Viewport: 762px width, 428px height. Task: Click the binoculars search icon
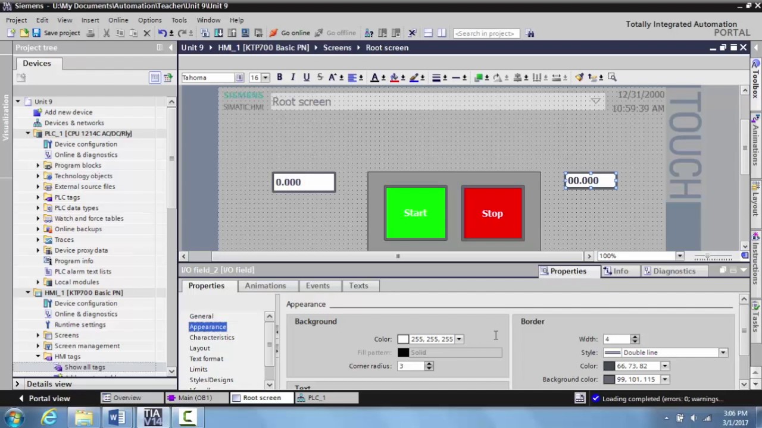pos(530,33)
